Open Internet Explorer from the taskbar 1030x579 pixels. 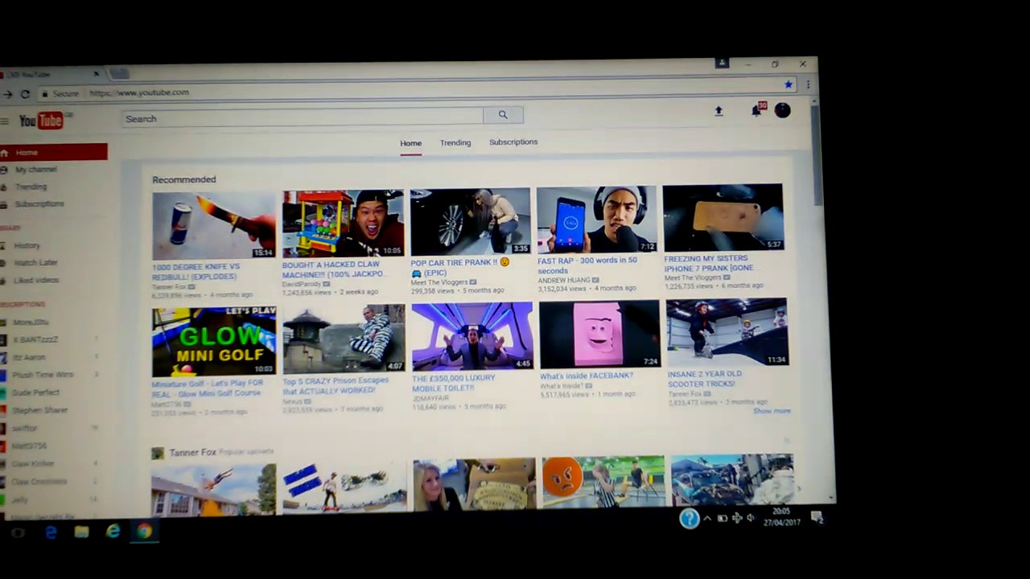point(113,531)
